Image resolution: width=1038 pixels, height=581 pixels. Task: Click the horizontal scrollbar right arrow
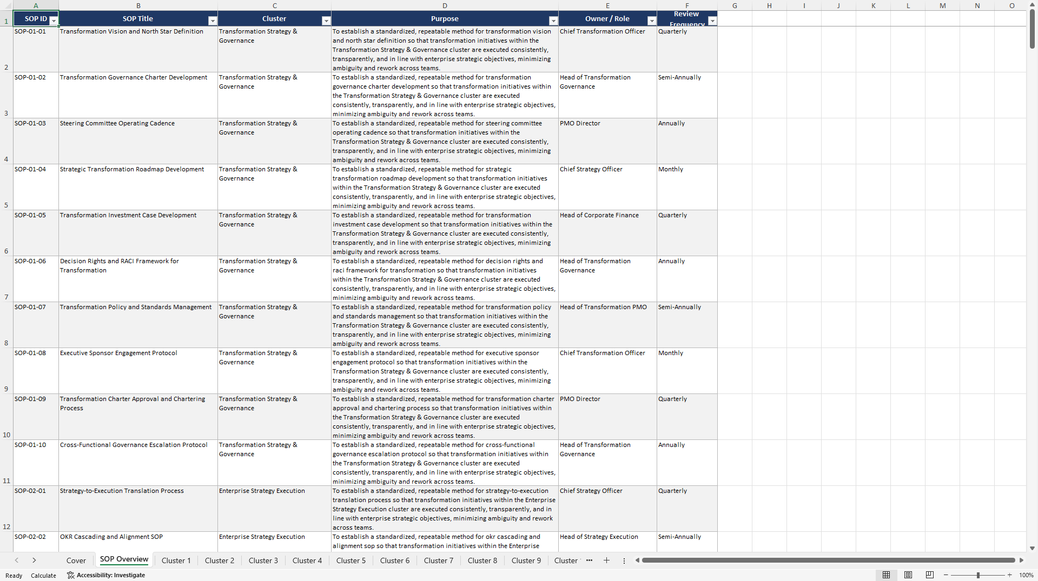click(x=1021, y=560)
